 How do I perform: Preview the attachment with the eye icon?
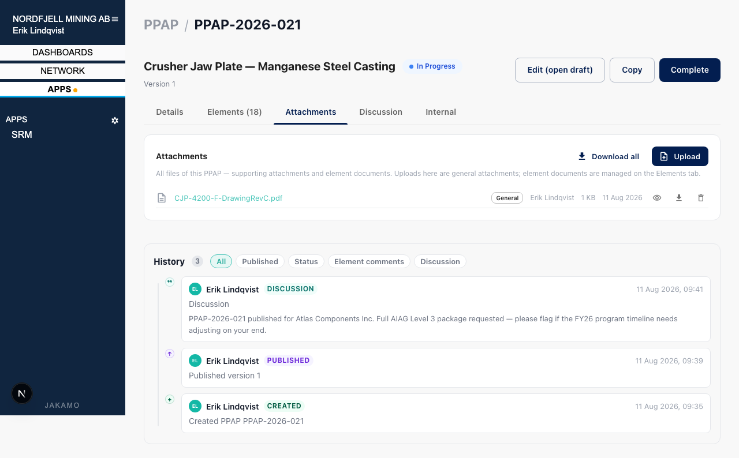point(657,198)
